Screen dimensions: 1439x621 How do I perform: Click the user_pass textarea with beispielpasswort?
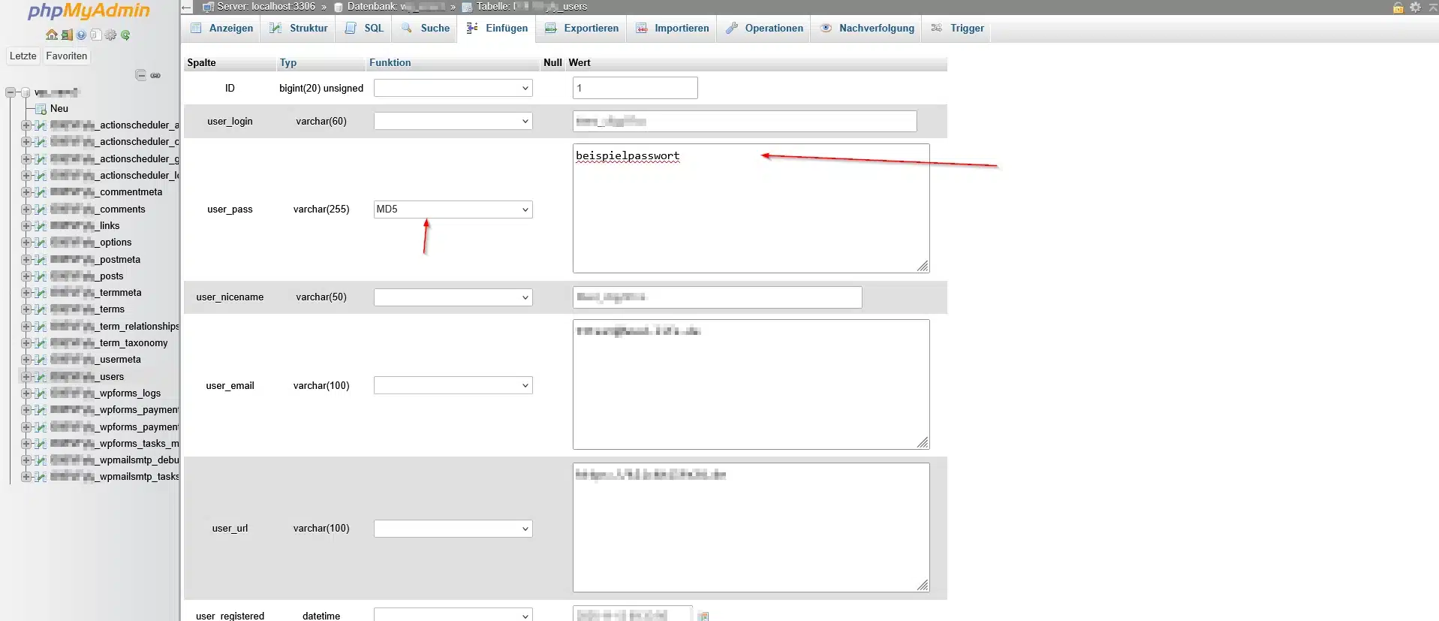click(751, 209)
